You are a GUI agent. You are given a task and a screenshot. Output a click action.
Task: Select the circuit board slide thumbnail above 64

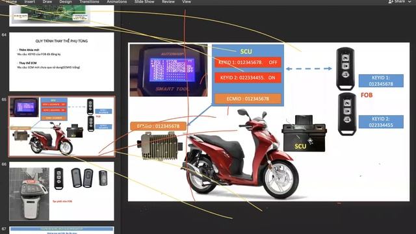coord(62,16)
